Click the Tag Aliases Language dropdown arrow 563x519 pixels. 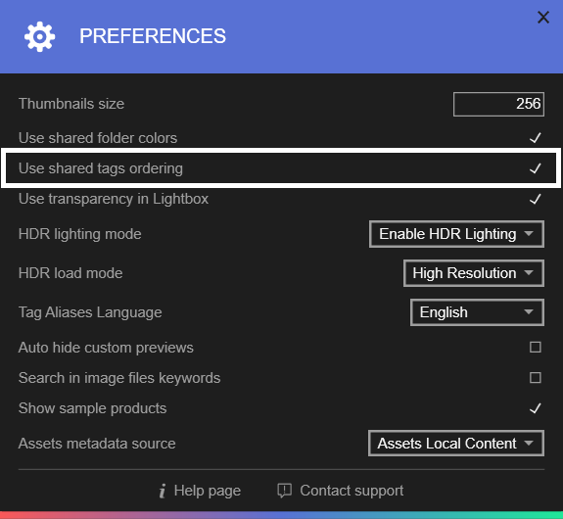[x=528, y=312]
